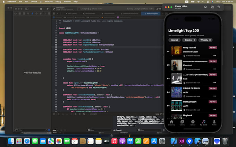The width and height of the screenshot is (236, 147).
Task: Open the project navigator folder icon
Action: tap(16, 13)
